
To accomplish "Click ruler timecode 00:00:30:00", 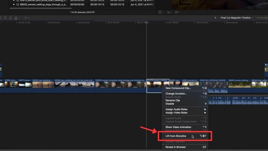I will [54, 22].
